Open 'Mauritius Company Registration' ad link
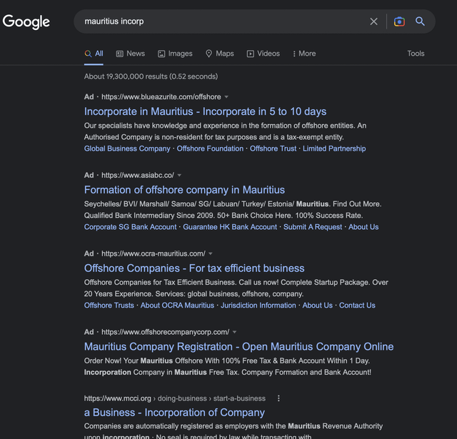This screenshot has width=457, height=439. [x=238, y=347]
